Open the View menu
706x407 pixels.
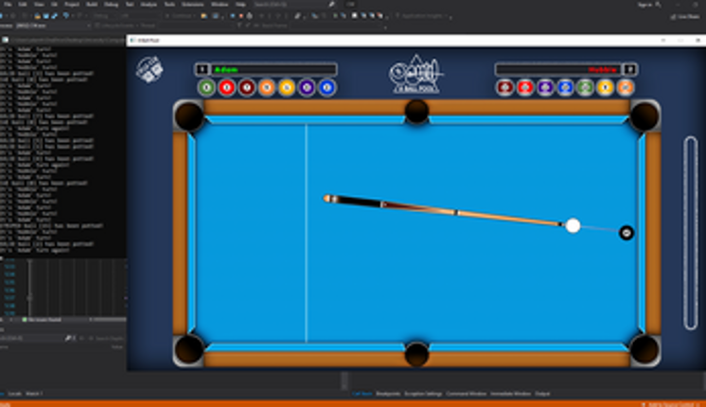point(39,4)
